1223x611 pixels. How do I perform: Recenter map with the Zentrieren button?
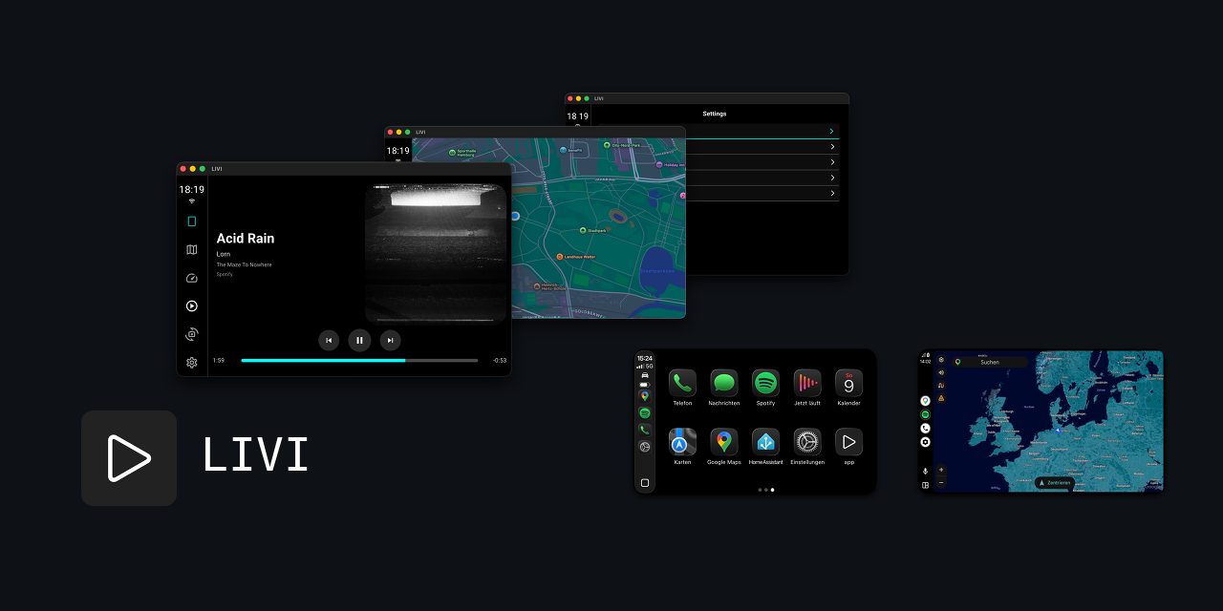click(1055, 483)
